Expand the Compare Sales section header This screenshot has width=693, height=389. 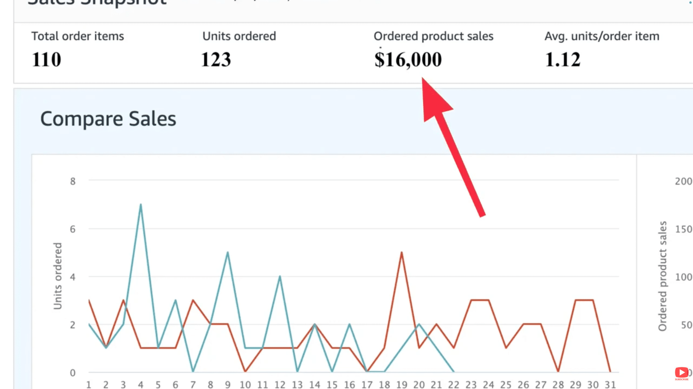(108, 118)
